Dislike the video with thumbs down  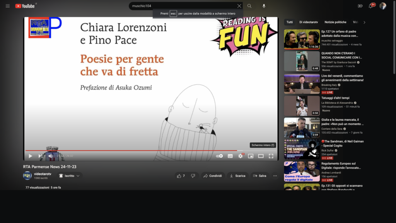(193, 176)
